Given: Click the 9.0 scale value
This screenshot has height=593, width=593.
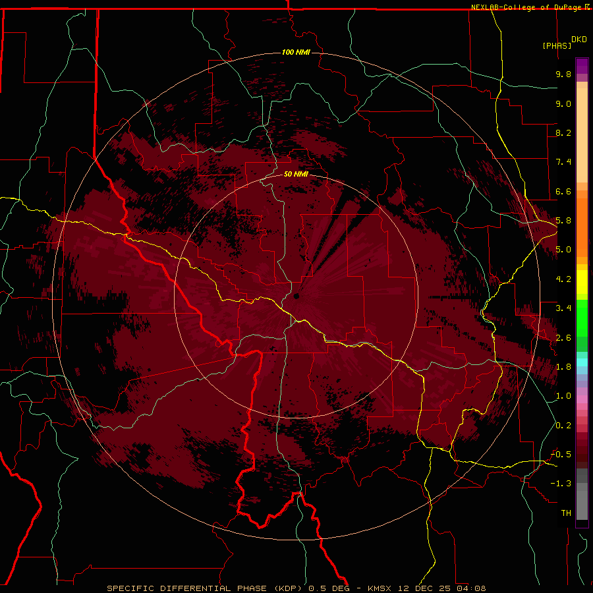Looking at the screenshot, I should [x=563, y=103].
